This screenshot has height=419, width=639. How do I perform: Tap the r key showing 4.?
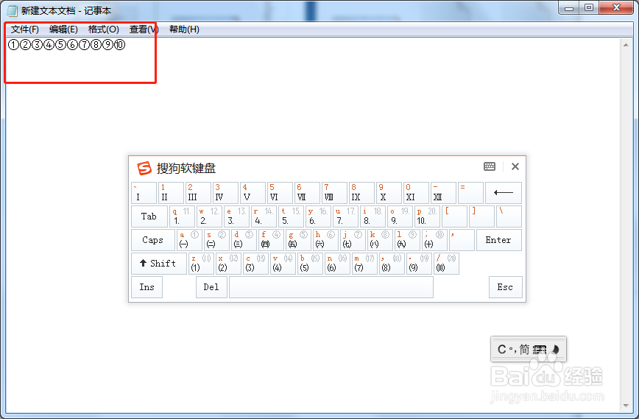point(264,216)
